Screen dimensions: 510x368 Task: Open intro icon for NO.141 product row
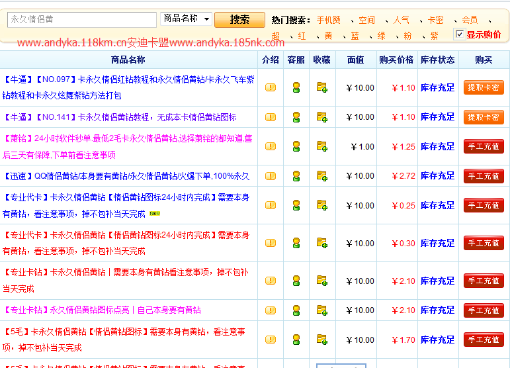(271, 117)
